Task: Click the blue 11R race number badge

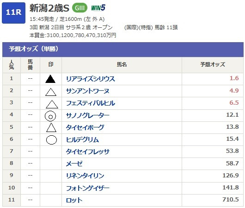Action: pyautogui.click(x=13, y=13)
